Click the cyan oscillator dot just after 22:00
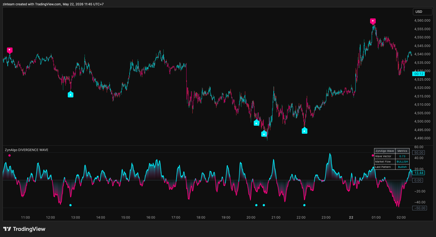Image resolution: width=436 pixels, height=237 pixels. click(304, 205)
